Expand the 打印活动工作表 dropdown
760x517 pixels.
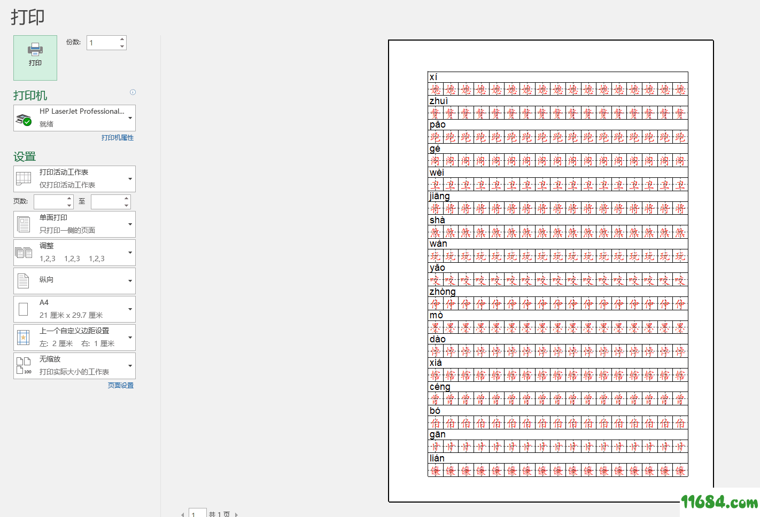[x=74, y=179]
